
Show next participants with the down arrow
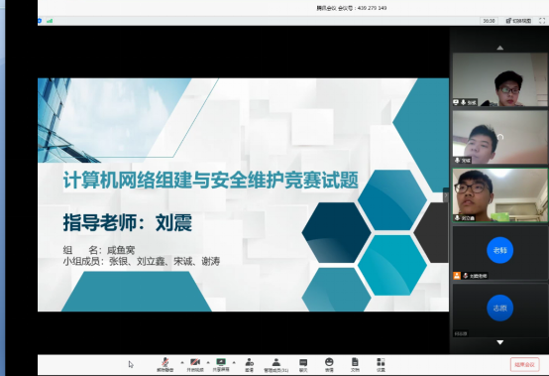500,342
